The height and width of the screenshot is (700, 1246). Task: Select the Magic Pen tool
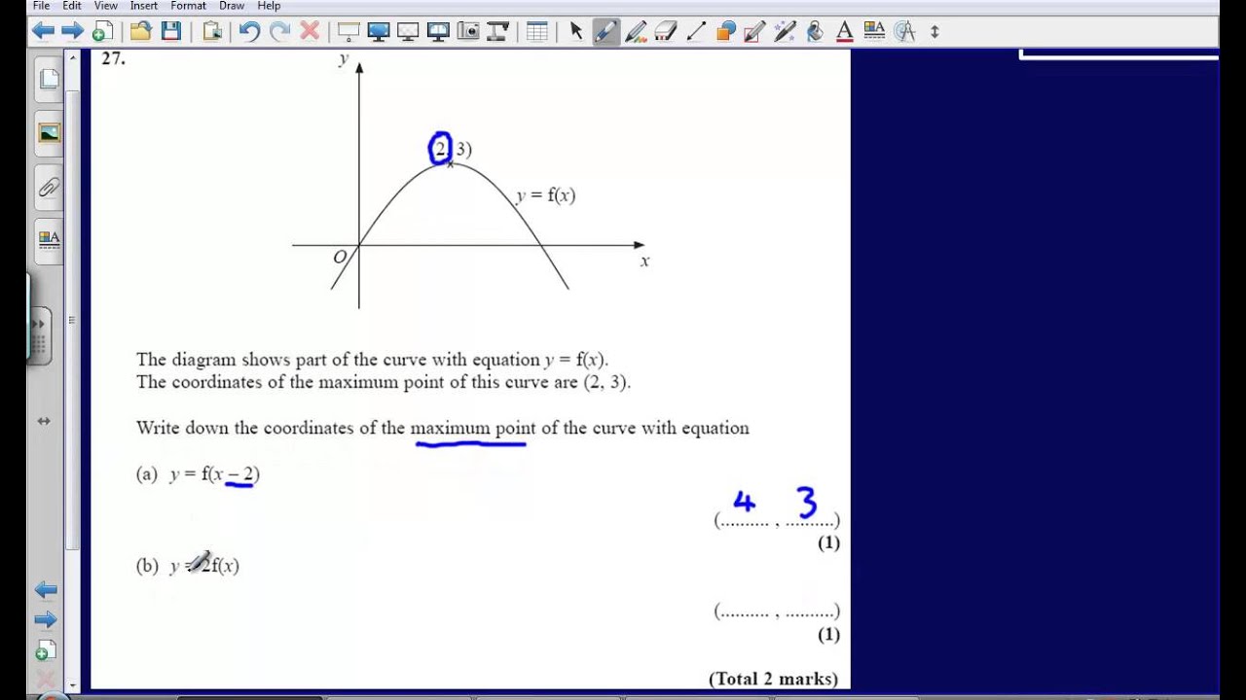click(785, 31)
